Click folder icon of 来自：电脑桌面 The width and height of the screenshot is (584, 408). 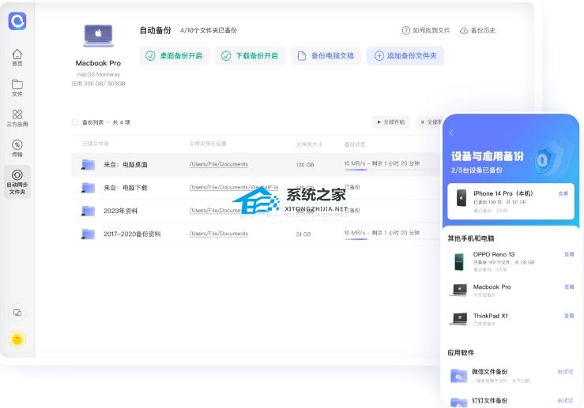coord(88,164)
